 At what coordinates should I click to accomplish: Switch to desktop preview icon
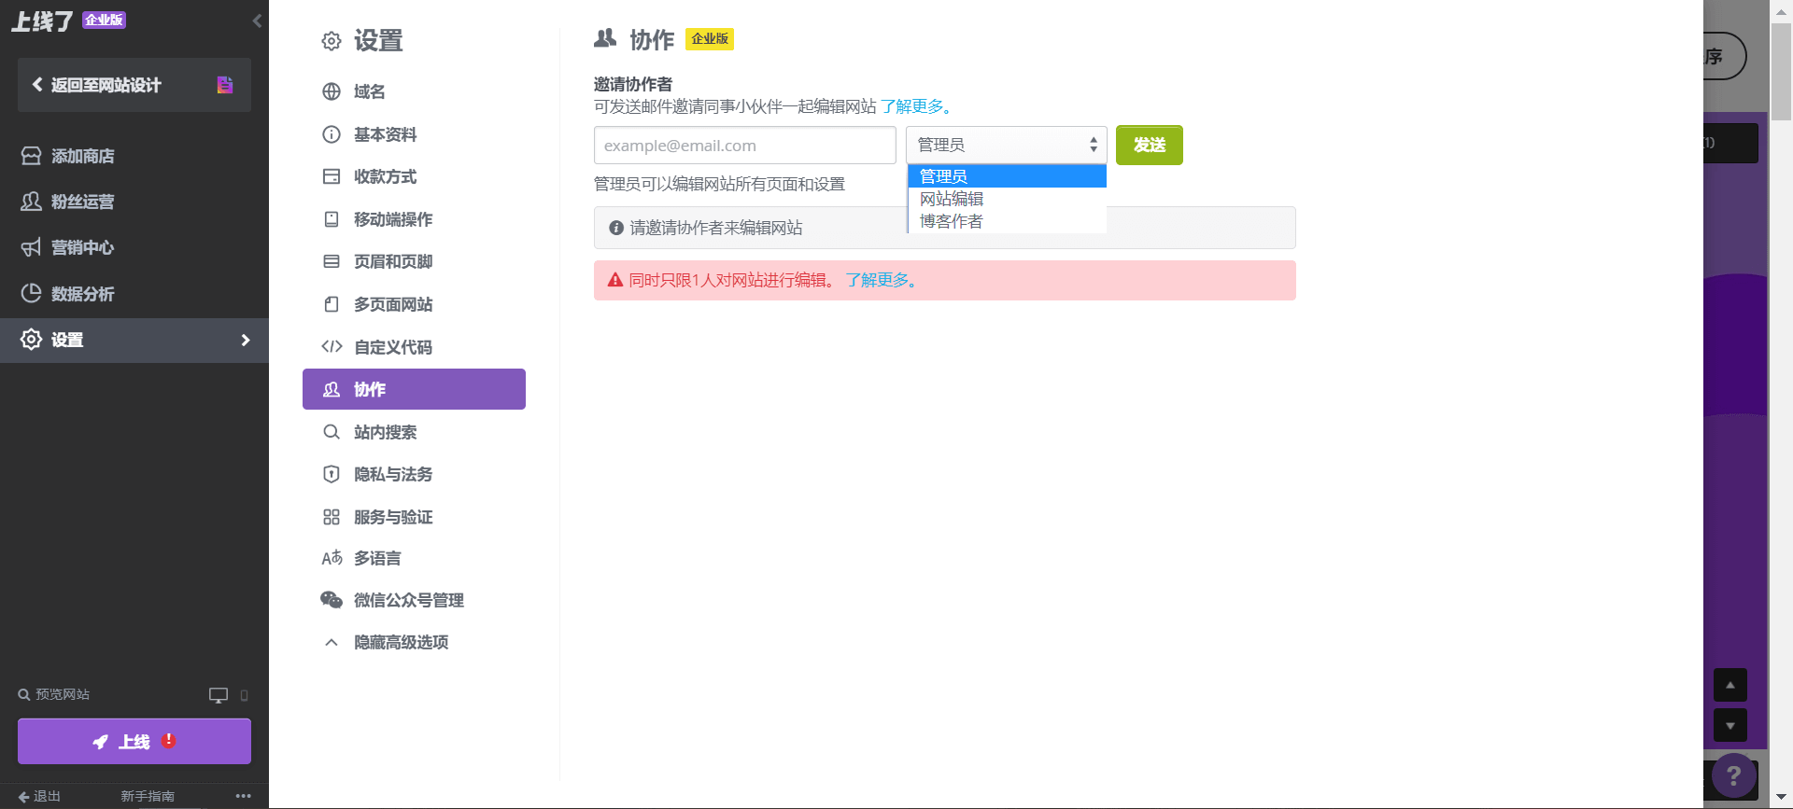point(218,695)
